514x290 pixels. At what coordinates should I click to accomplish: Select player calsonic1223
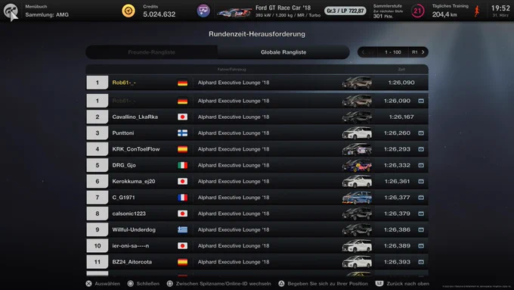[128, 214]
